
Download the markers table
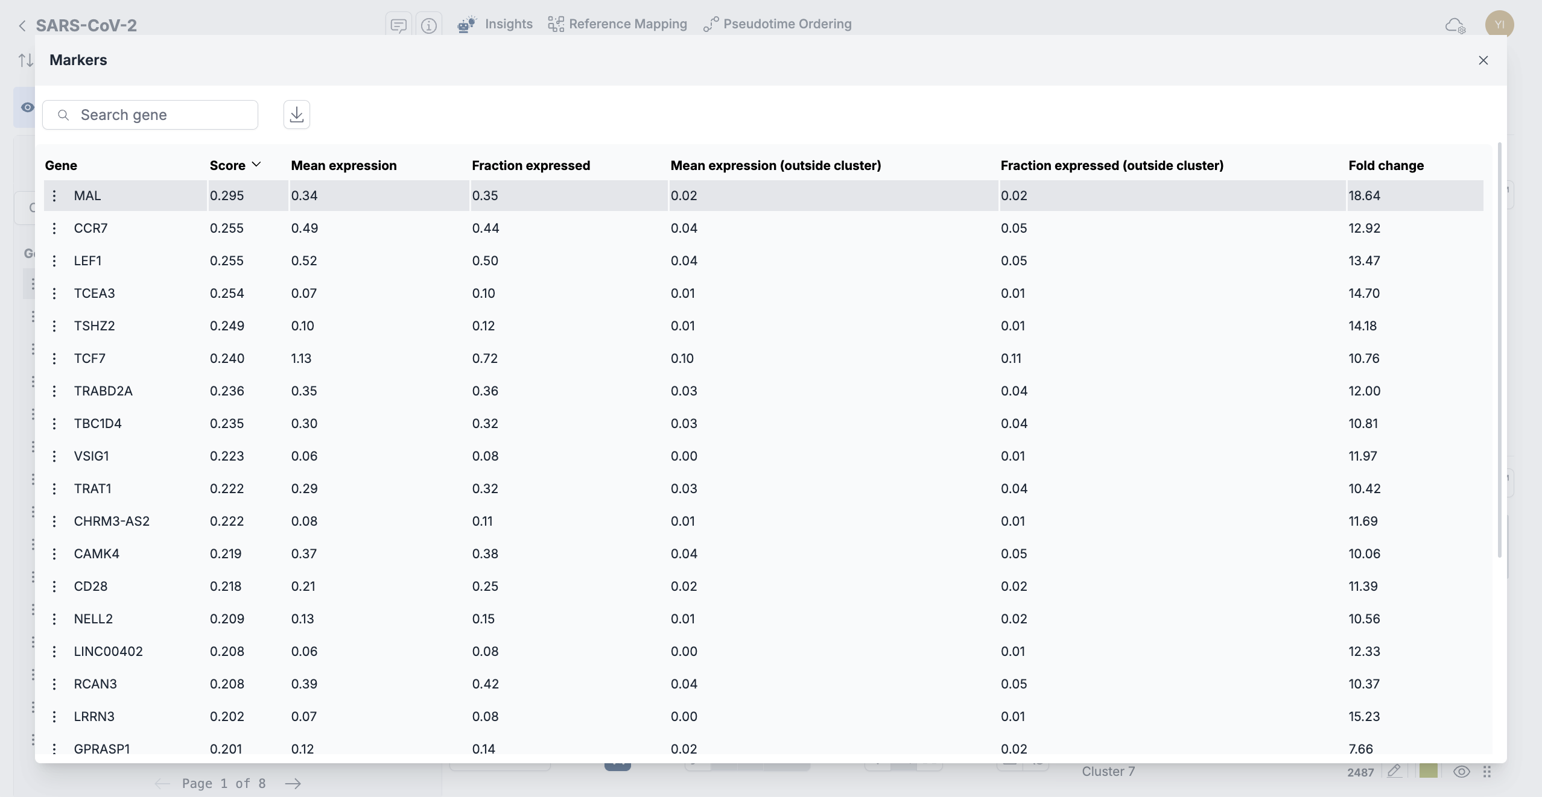coord(296,115)
